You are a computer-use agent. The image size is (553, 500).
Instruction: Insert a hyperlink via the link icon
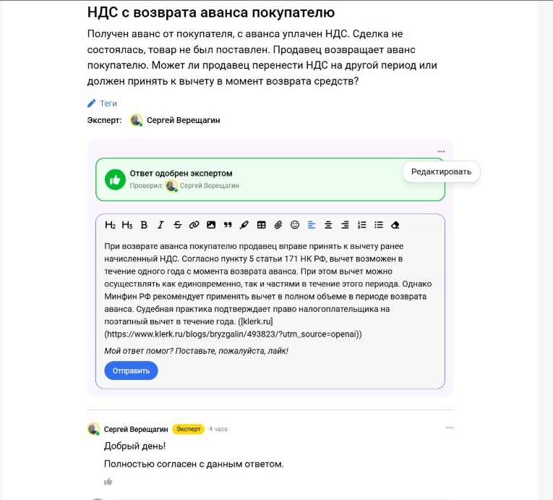(194, 225)
